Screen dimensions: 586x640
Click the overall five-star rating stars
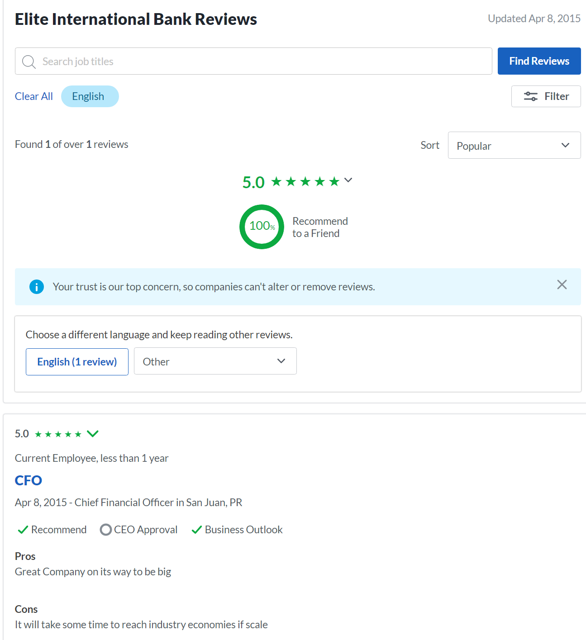[305, 182]
